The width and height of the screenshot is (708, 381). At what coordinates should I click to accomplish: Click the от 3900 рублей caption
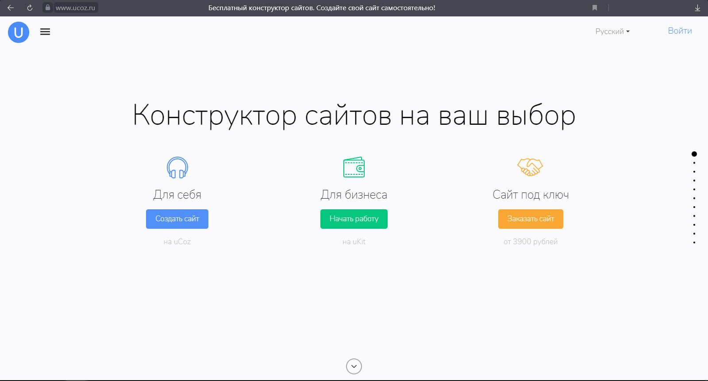pos(531,242)
